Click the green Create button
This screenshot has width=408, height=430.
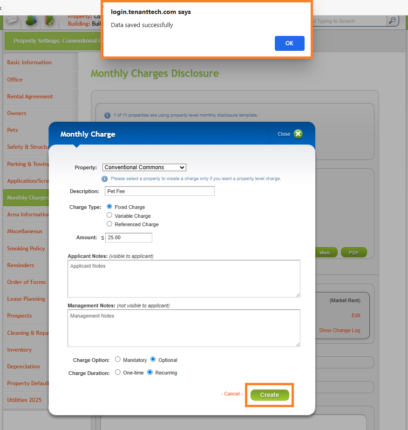pos(270,395)
